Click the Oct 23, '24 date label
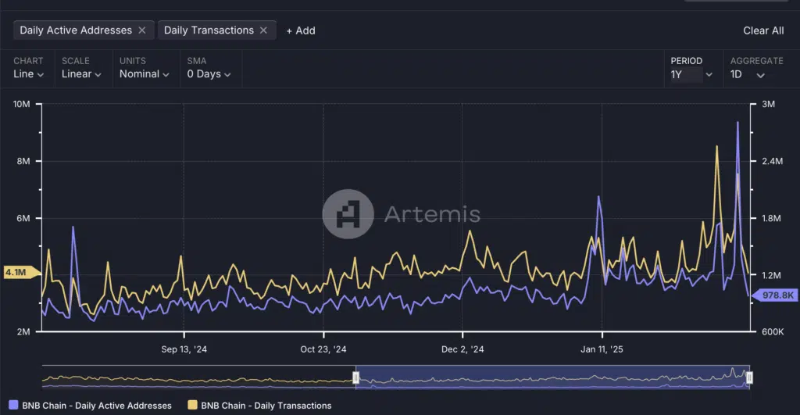800x415 pixels. 323,349
